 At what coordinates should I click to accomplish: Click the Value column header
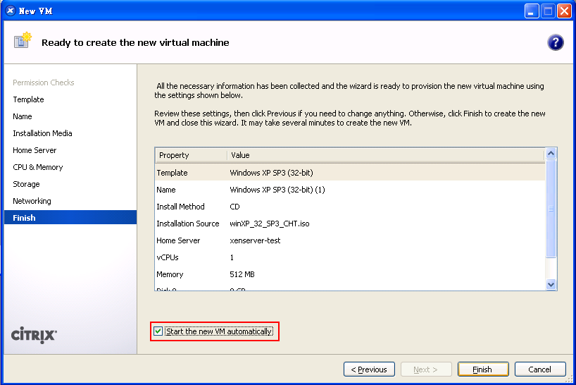pyautogui.click(x=385, y=155)
